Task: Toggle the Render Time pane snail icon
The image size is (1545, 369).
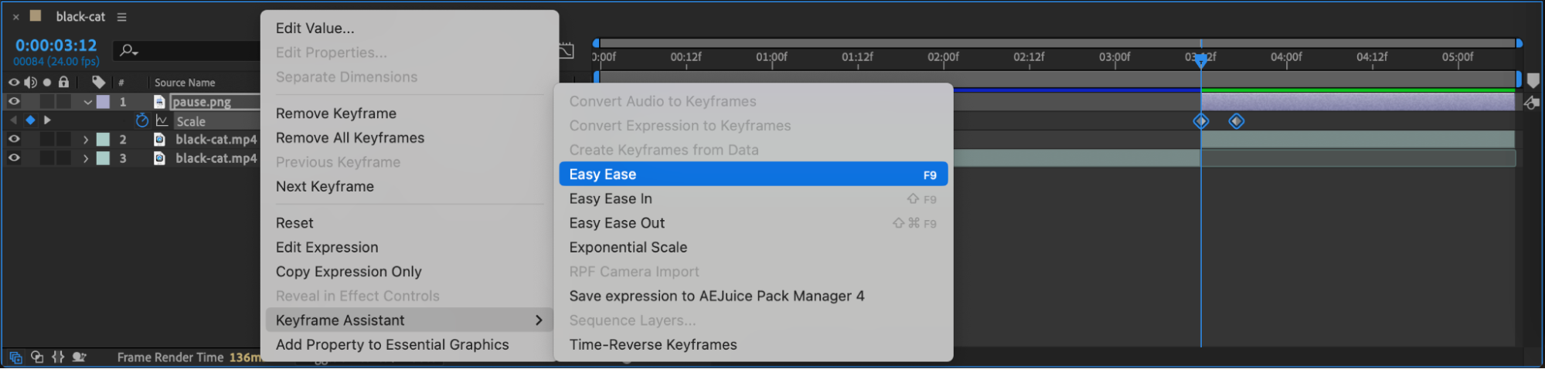Action: pyautogui.click(x=79, y=357)
